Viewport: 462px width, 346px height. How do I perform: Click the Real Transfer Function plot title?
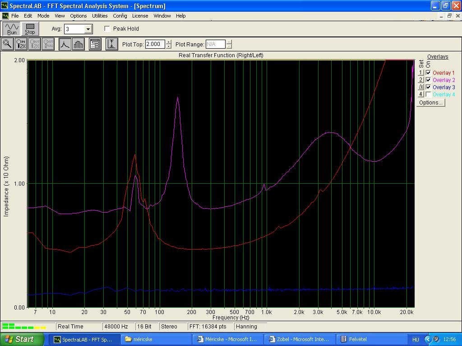pyautogui.click(x=221, y=55)
